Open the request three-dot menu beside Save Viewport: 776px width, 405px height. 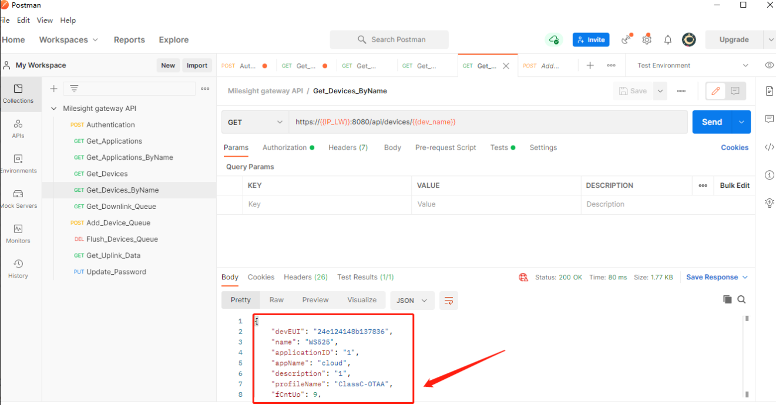[x=681, y=91]
